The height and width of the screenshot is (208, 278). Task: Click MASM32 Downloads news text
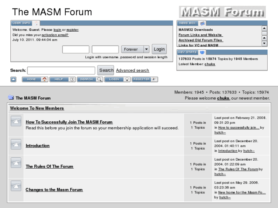tap(195, 30)
